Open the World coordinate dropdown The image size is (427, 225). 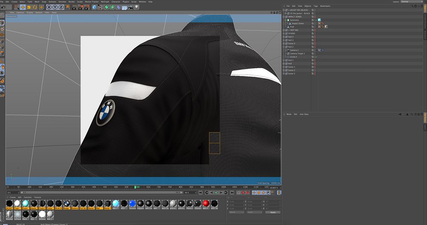point(237,212)
